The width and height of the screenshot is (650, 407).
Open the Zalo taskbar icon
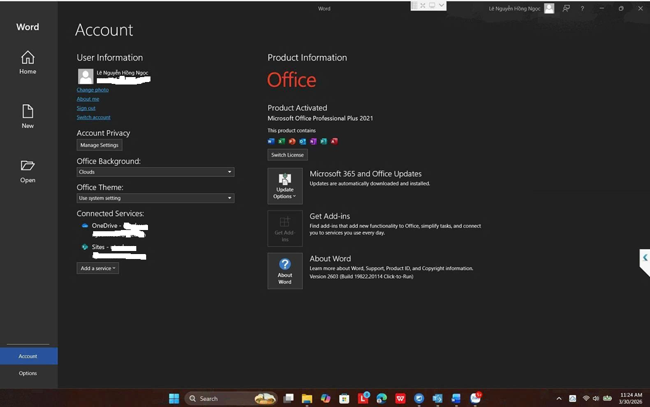click(475, 398)
